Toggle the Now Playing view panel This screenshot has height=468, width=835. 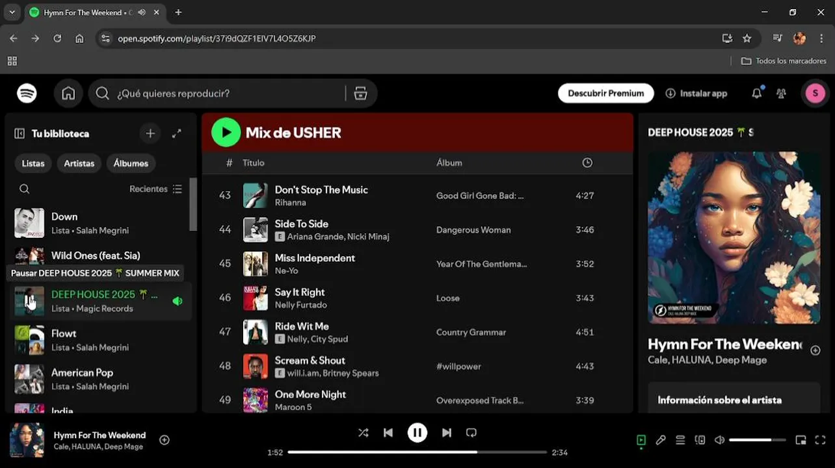[641, 440]
